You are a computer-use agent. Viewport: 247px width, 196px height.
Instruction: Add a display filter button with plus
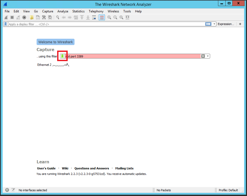point(240,24)
